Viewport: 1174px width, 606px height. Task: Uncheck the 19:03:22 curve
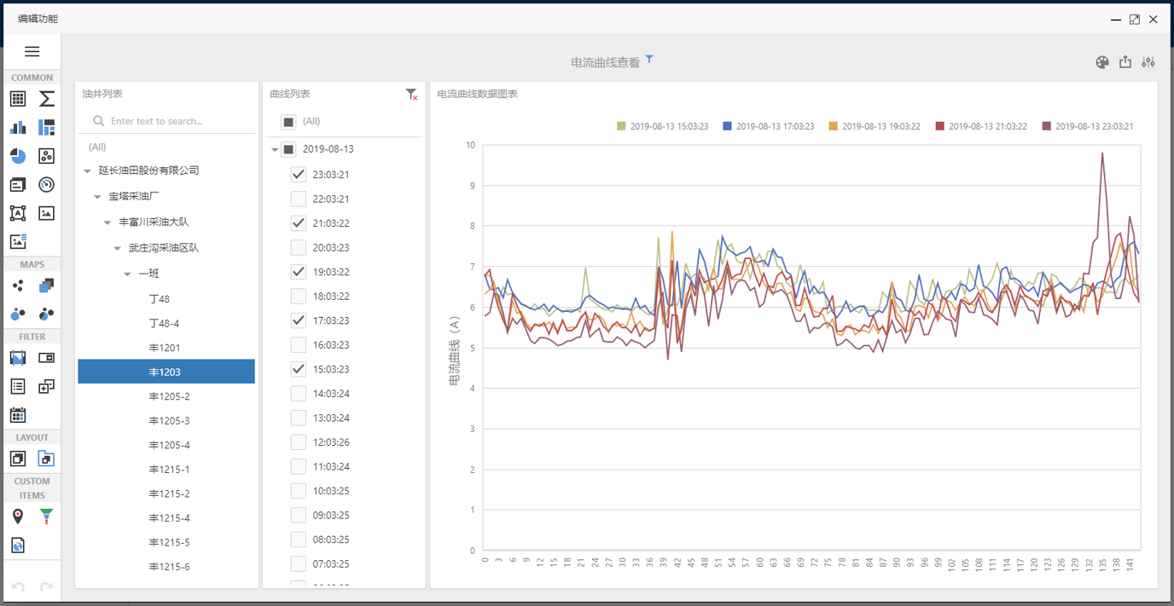[x=299, y=272]
